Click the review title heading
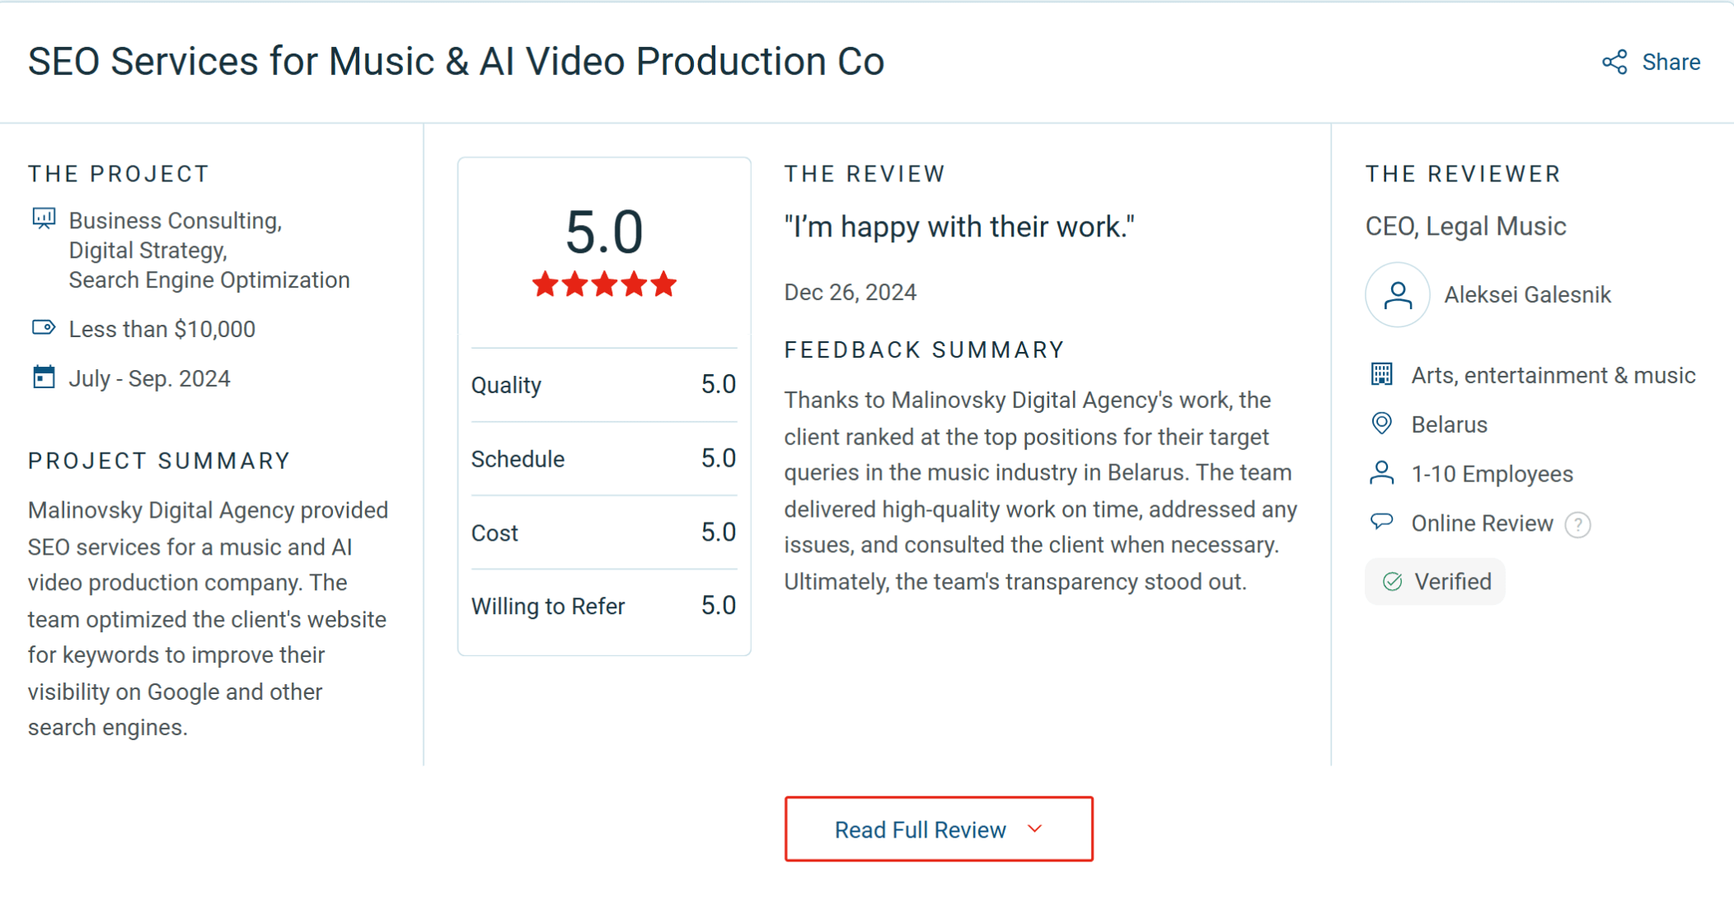 click(456, 62)
